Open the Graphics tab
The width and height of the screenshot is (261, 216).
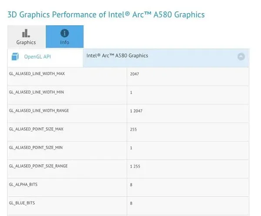pos(26,37)
